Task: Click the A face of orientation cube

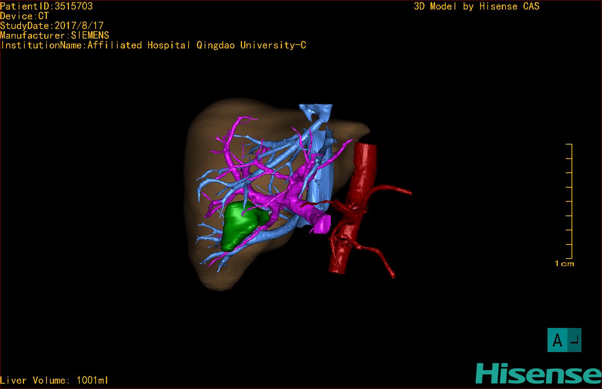Action: pyautogui.click(x=557, y=340)
